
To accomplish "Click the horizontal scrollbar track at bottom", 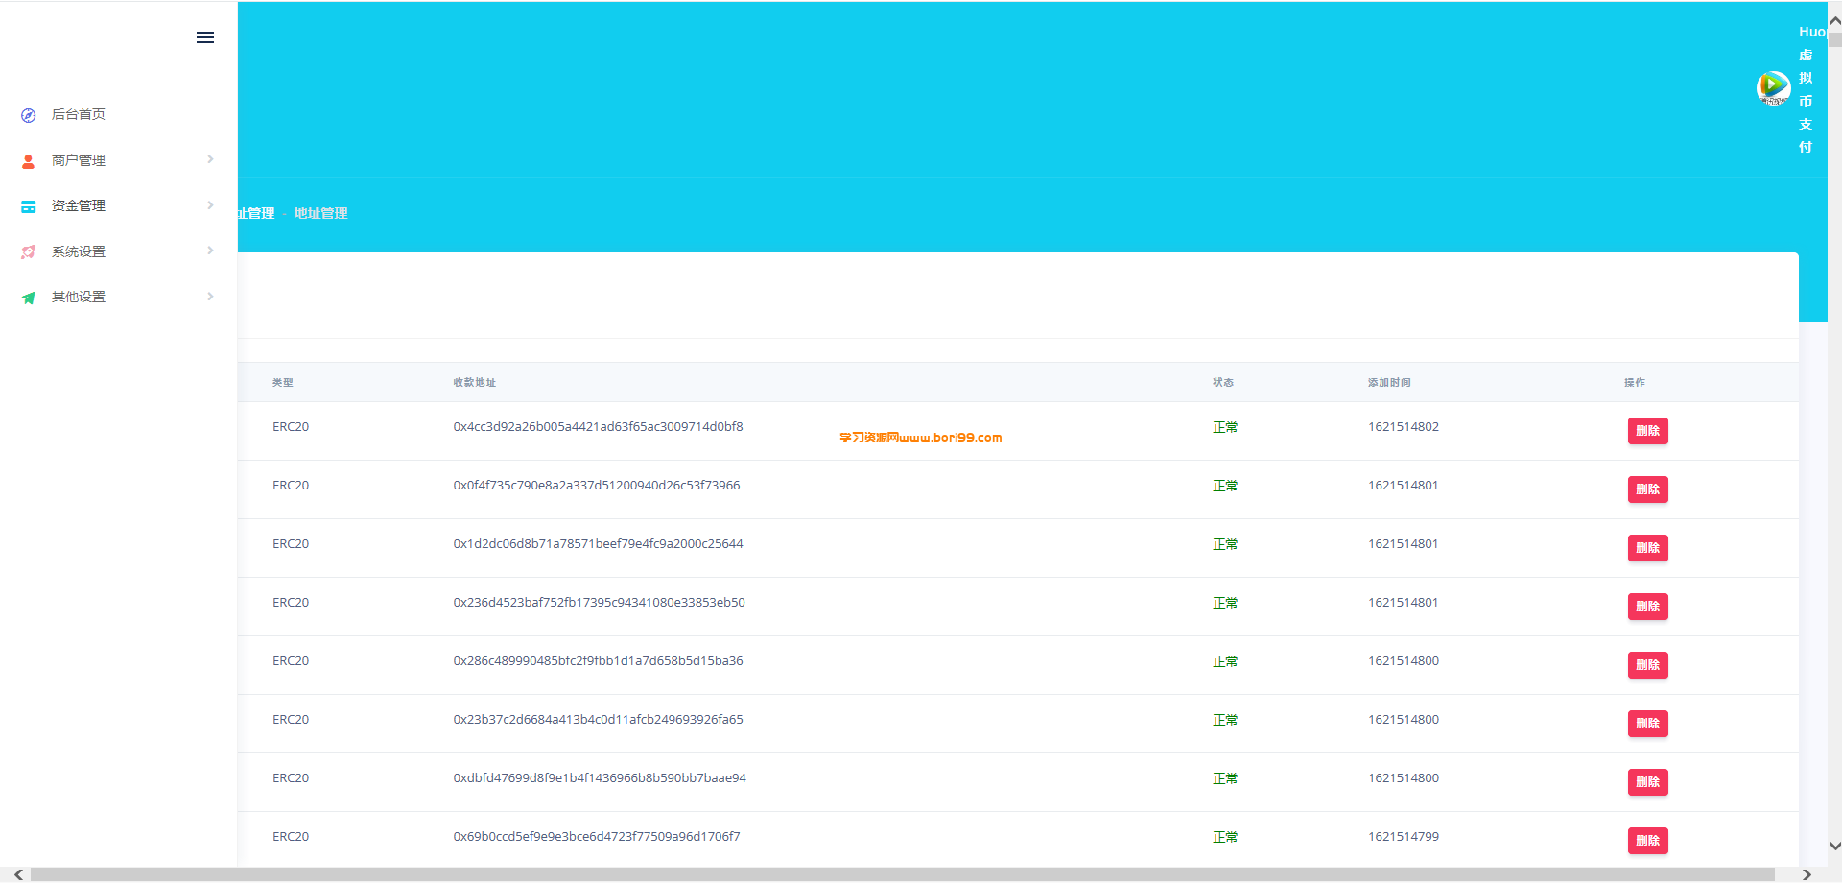I will (902, 874).
